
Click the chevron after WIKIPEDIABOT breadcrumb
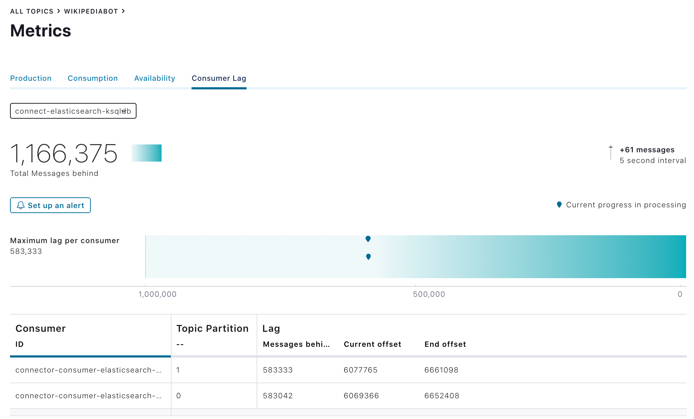[123, 11]
